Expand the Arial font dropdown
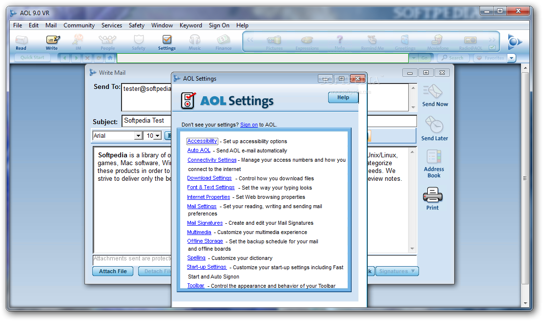 click(139, 135)
